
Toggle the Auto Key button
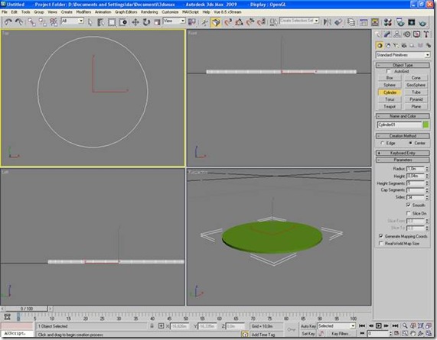[x=308, y=325]
